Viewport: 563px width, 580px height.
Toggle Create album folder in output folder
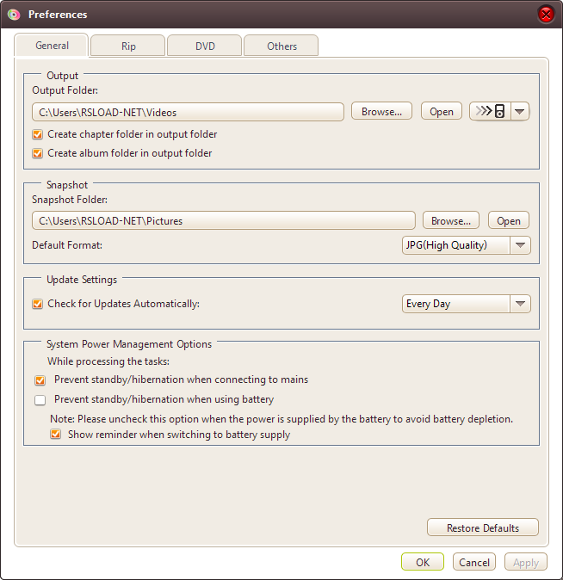point(37,153)
